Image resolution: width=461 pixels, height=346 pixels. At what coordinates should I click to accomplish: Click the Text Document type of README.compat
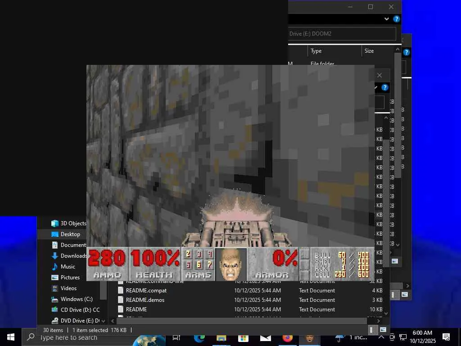pyautogui.click(x=317, y=291)
